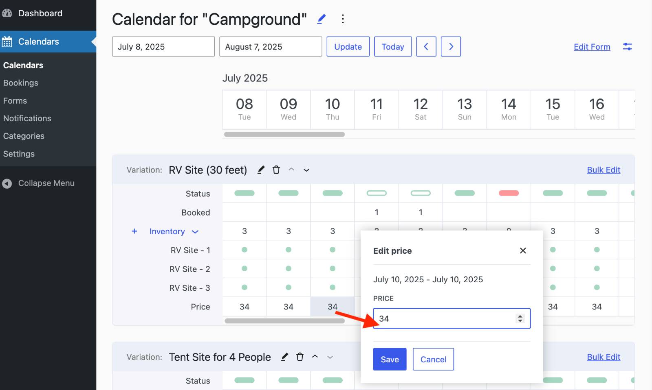Image resolution: width=652 pixels, height=390 pixels.
Task: Toggle RV Site - 2 availability on July 9
Action: click(289, 268)
